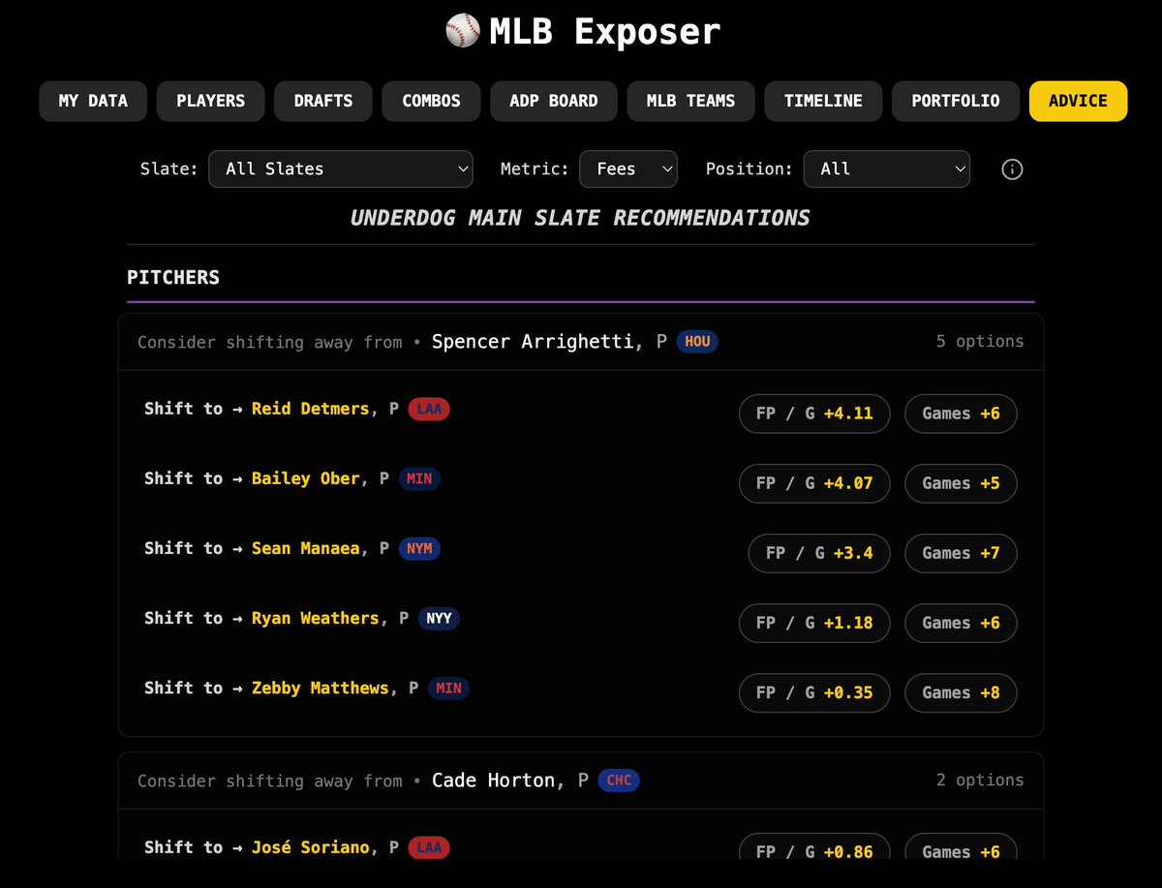Click the Games +8 pill for Zebby Matthews

point(961,692)
